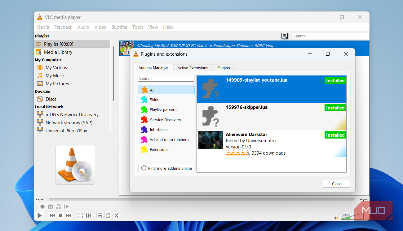Click Alienware Darkstar preview thumbnail
This screenshot has width=403, height=231.
pyautogui.click(x=211, y=140)
